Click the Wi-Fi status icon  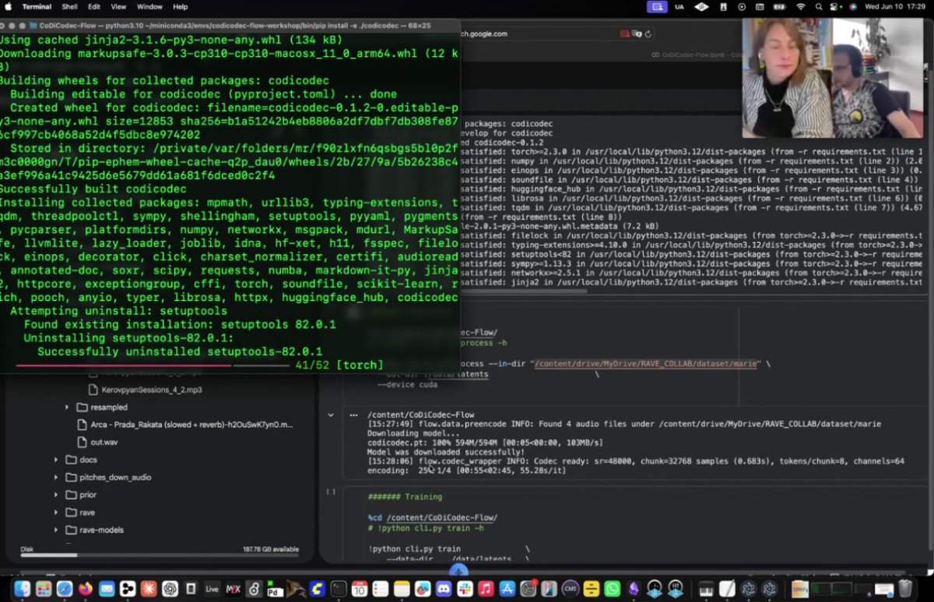800,6
